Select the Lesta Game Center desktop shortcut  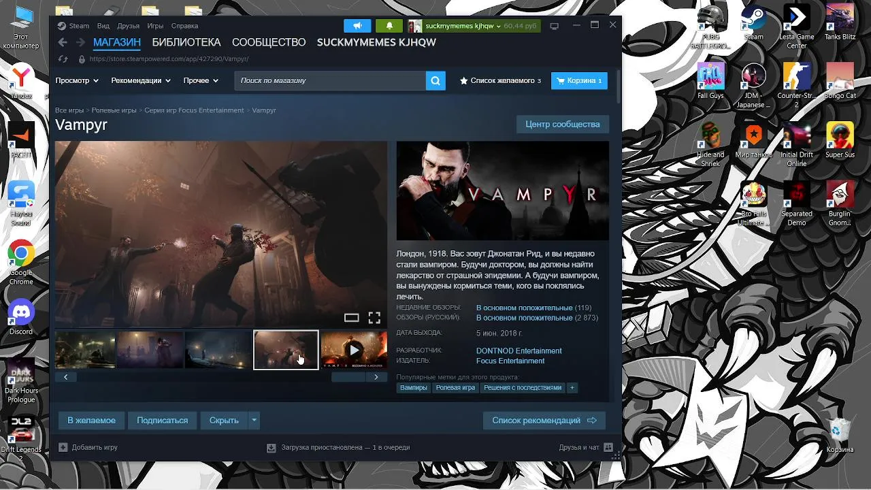tap(796, 27)
